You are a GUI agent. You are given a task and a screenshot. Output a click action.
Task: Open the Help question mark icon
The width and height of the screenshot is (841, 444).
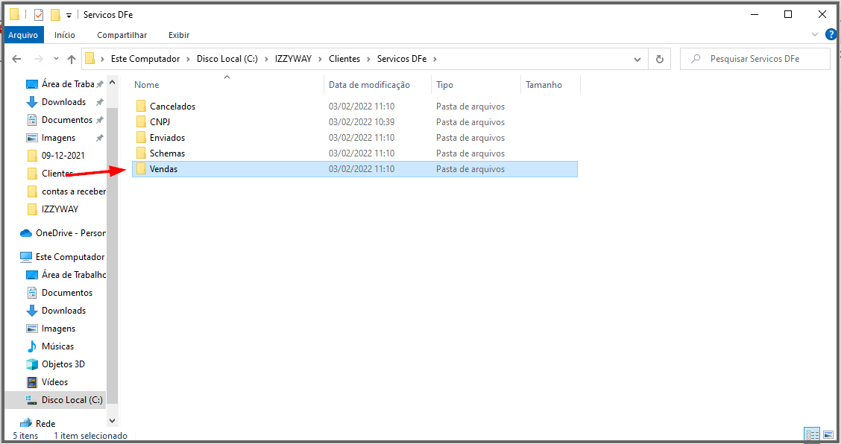coord(831,34)
